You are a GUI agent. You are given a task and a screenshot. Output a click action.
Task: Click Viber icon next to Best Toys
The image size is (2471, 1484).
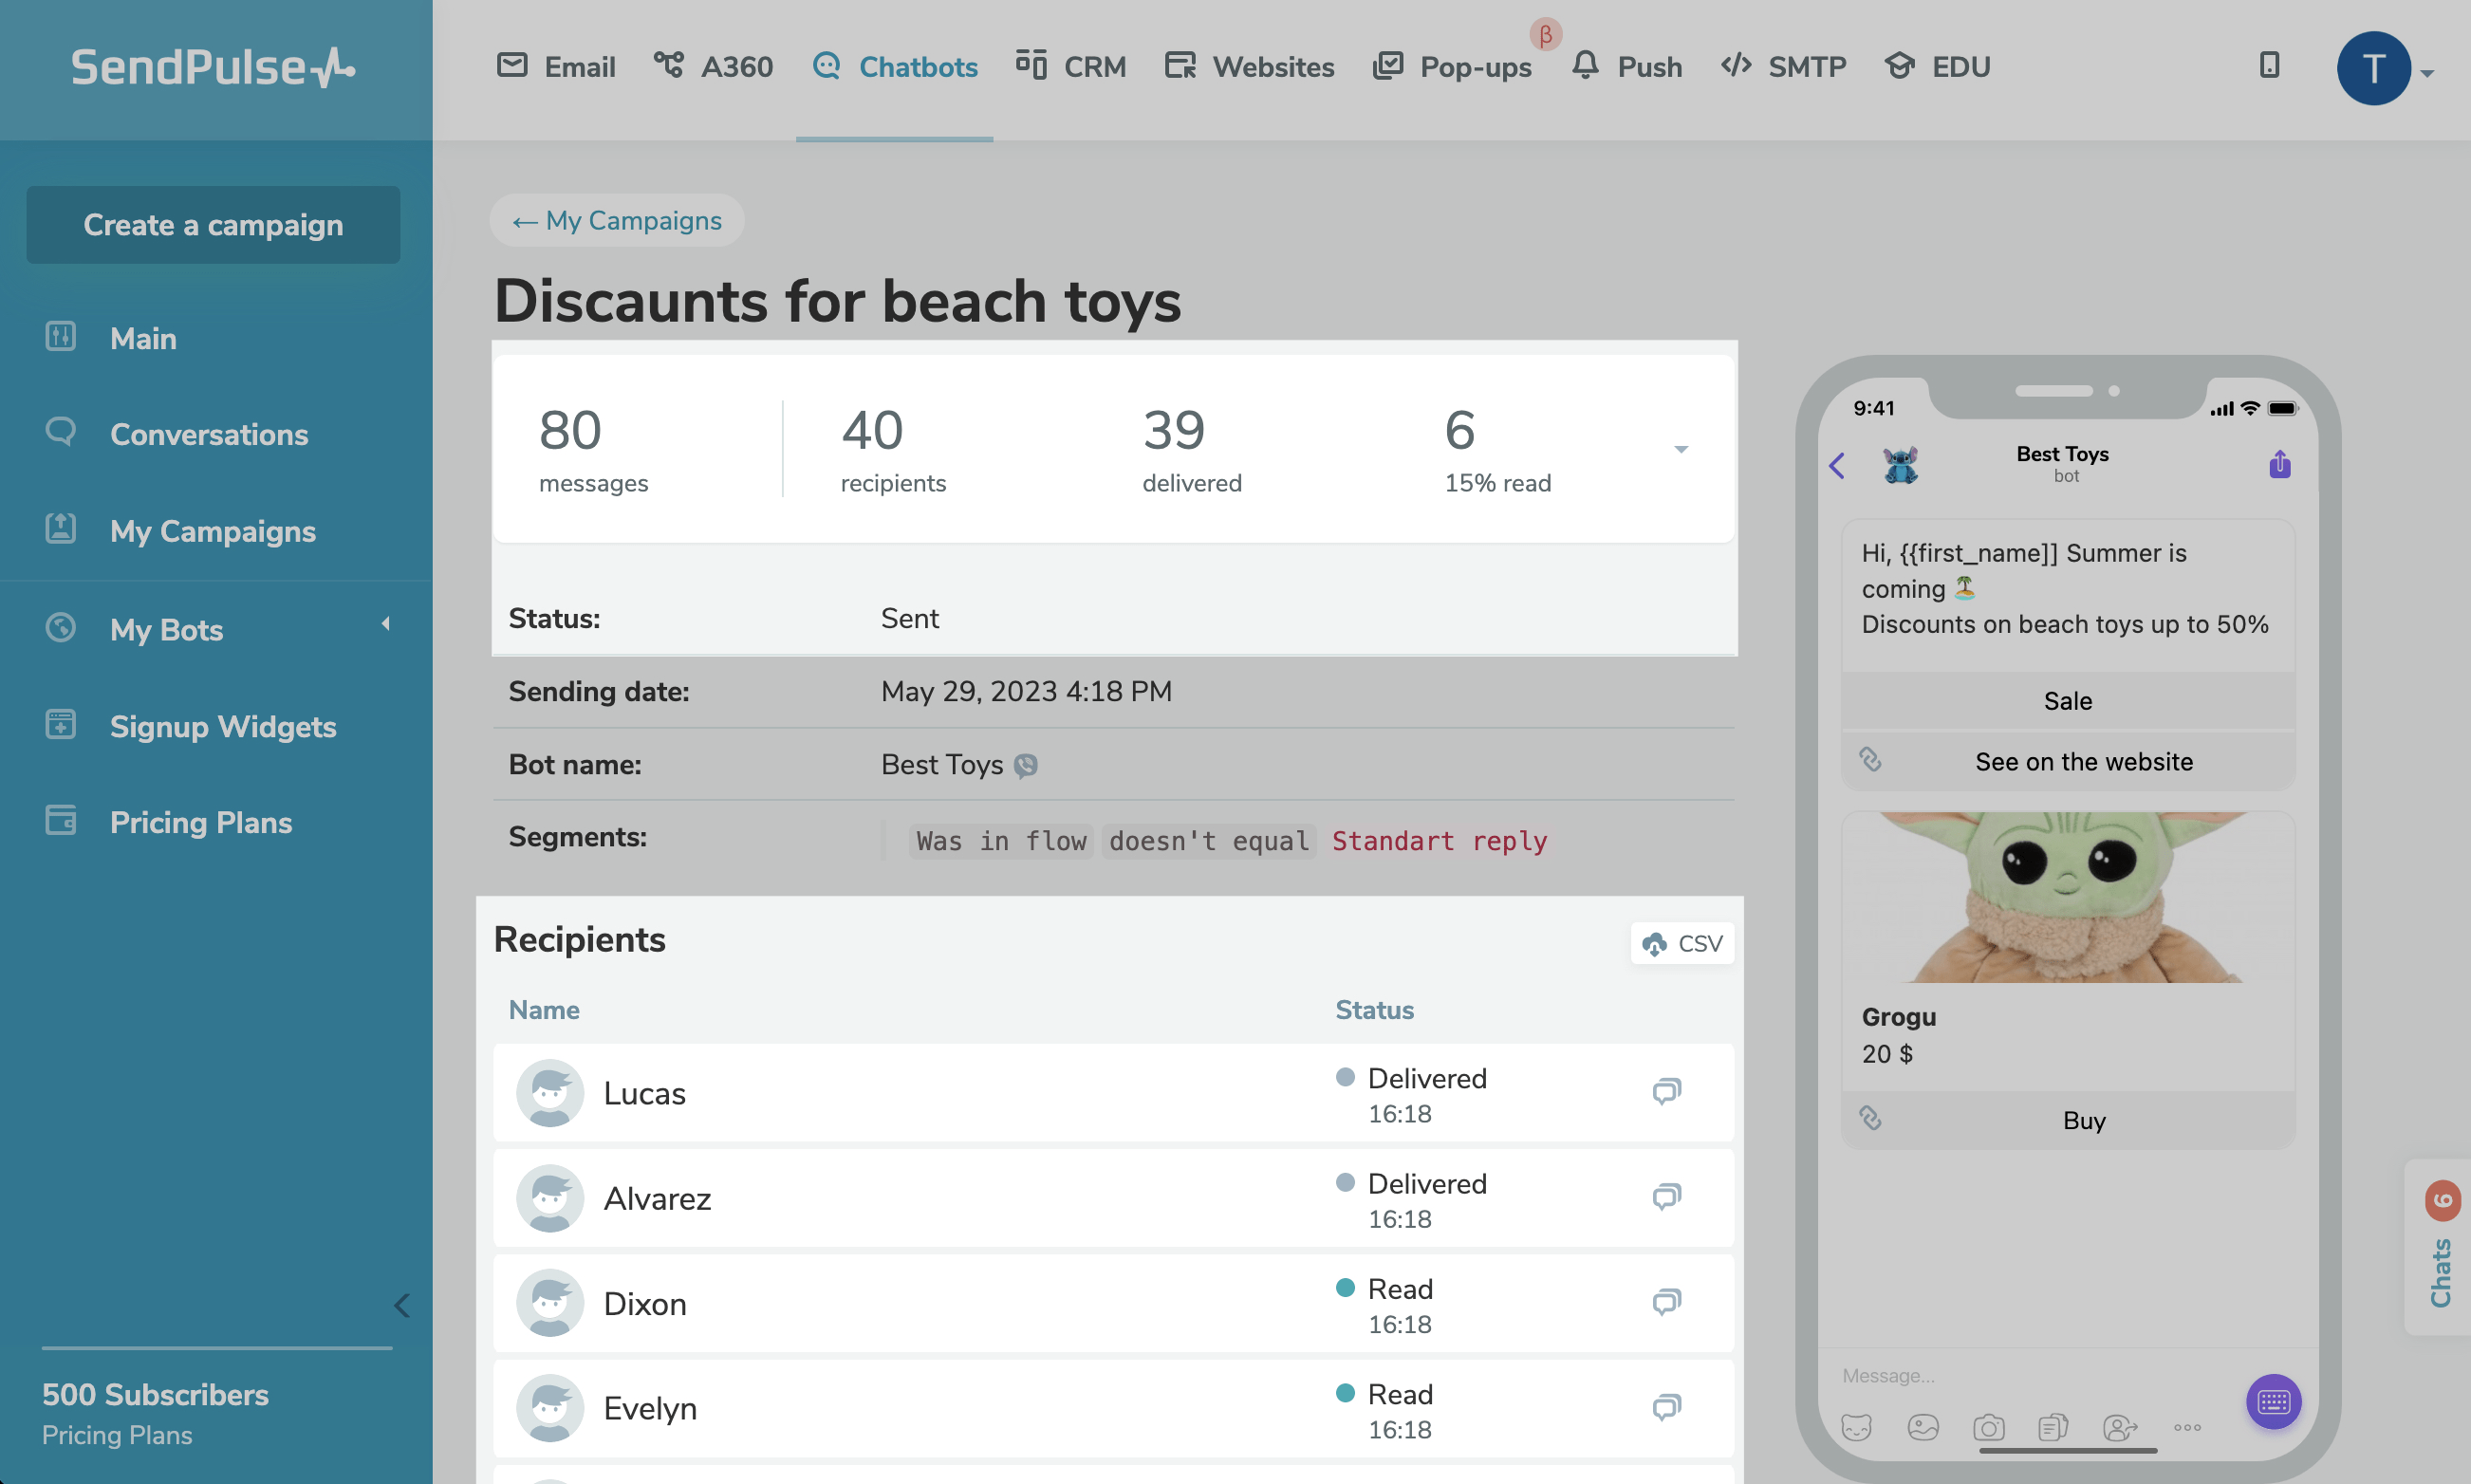1025,765
